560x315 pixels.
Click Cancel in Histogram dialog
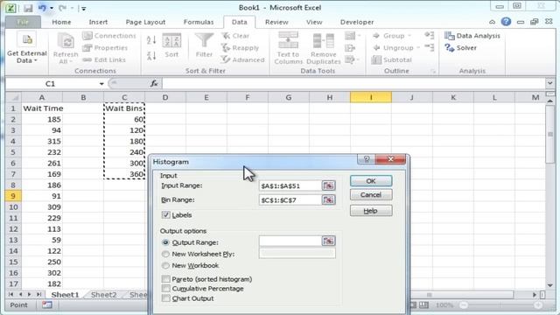coord(371,194)
